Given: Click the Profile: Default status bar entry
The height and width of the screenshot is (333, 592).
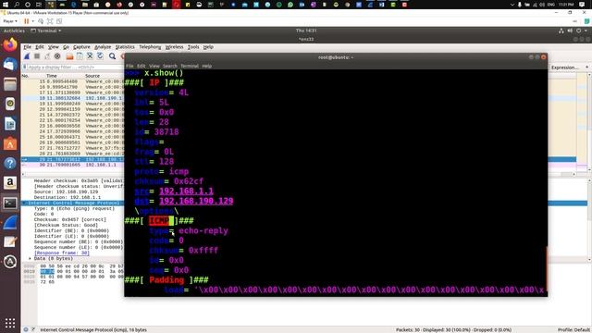Looking at the screenshot, I should [x=573, y=329].
